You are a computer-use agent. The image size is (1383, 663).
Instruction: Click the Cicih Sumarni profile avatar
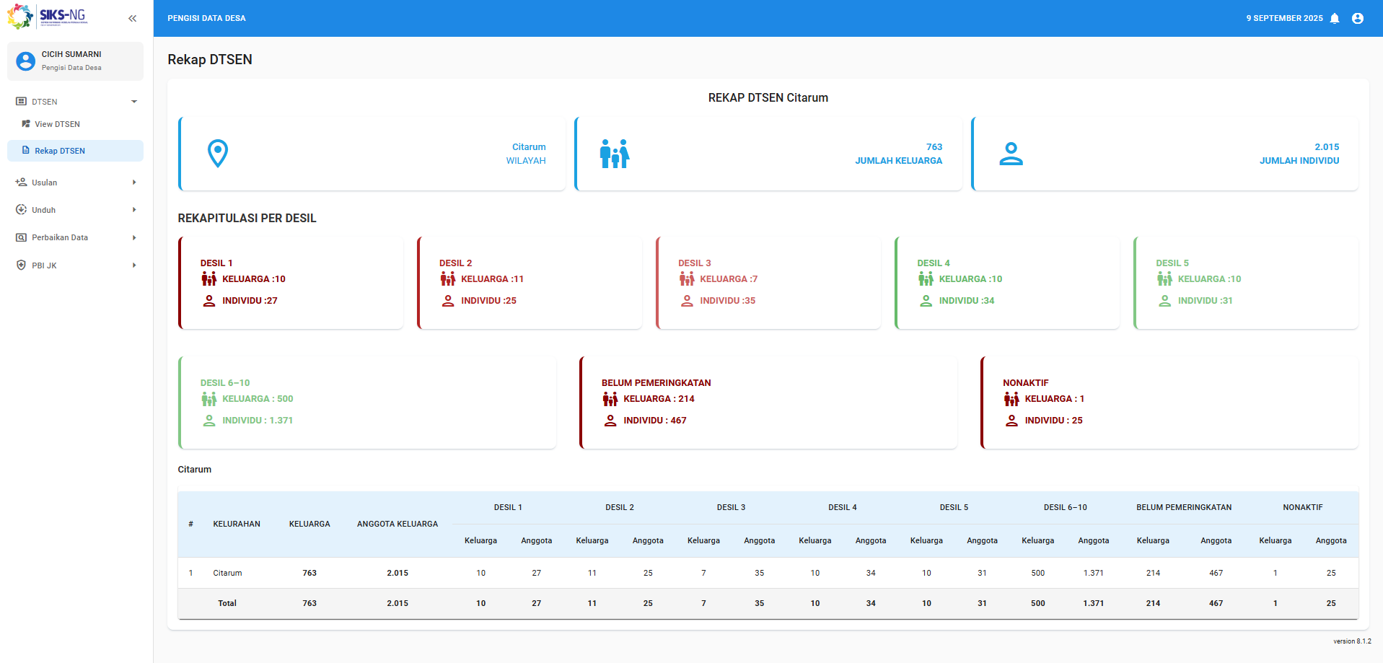click(x=26, y=61)
